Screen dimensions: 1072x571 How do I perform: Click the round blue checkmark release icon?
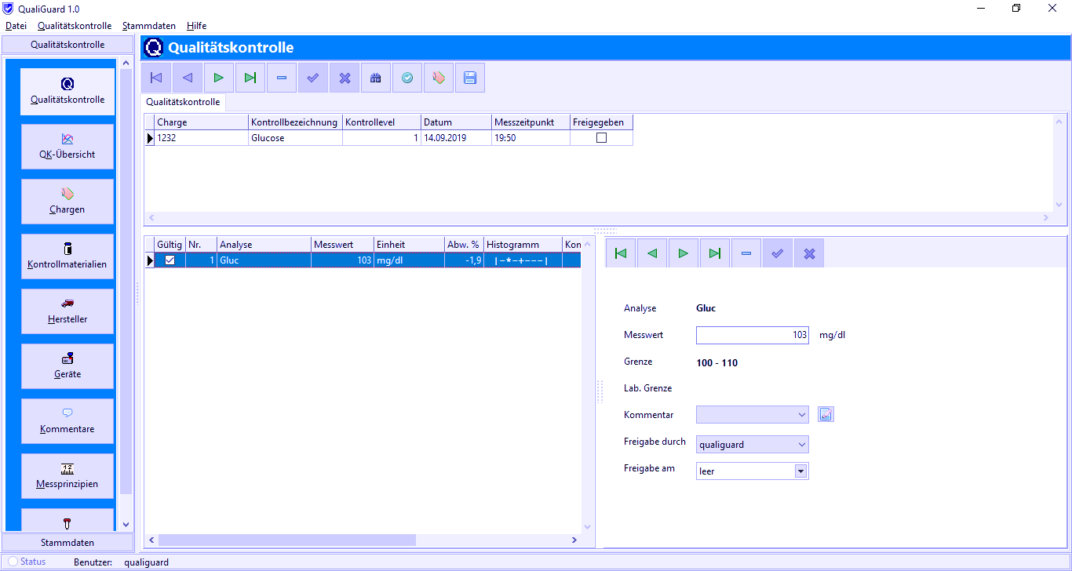coord(407,78)
